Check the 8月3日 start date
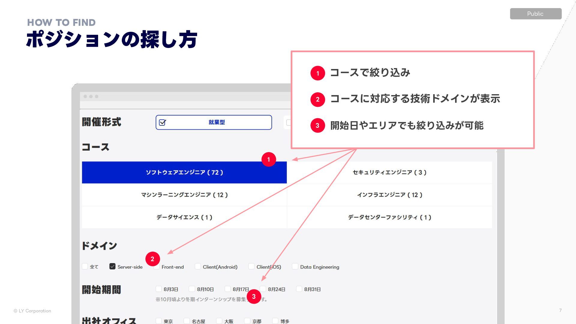 (159, 289)
